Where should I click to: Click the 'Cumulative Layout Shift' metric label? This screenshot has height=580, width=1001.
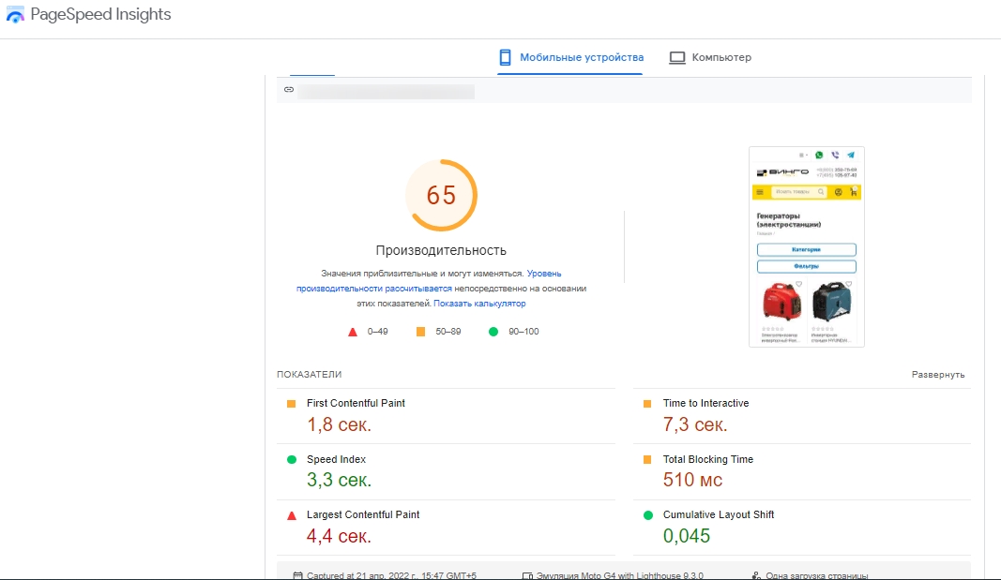click(719, 515)
